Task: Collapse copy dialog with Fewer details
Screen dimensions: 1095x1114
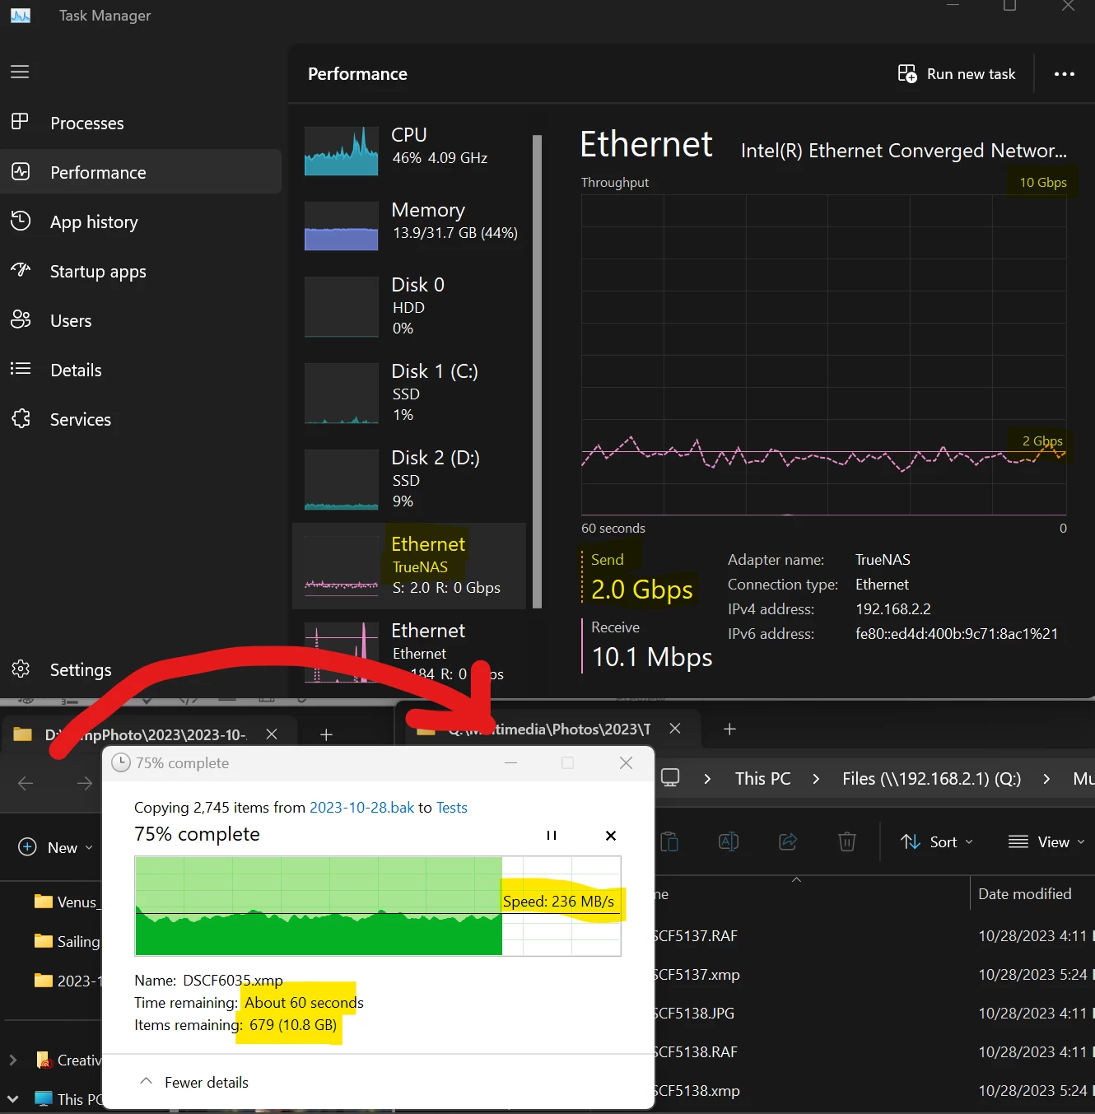Action: pos(195,1083)
